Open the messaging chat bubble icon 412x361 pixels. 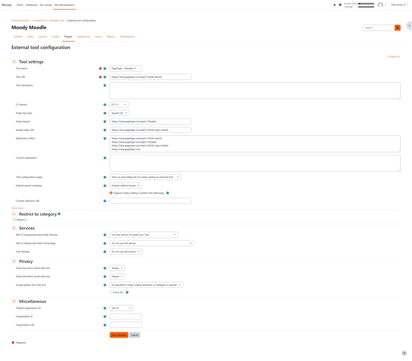[340, 5]
